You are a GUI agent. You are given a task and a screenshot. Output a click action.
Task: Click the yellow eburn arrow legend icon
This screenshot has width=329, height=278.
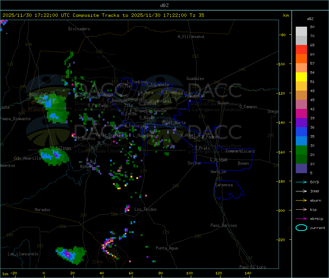pos(301,200)
